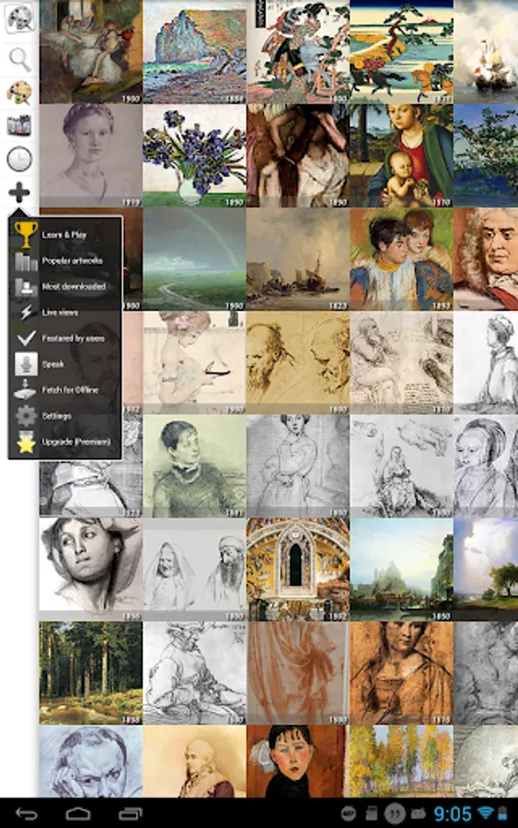518x828 pixels.
Task: Tap the 9:05 clock in status bar
Action: click(x=453, y=814)
